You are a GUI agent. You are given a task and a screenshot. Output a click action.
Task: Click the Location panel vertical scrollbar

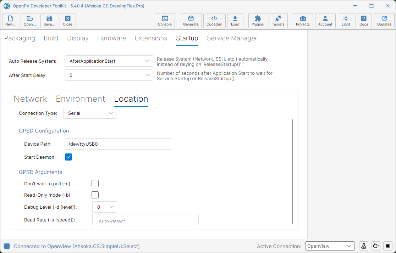(293, 172)
